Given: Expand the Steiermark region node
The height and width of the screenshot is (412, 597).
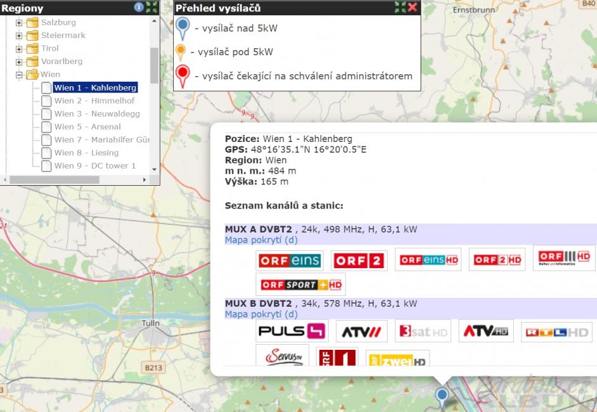Looking at the screenshot, I should 19,35.
